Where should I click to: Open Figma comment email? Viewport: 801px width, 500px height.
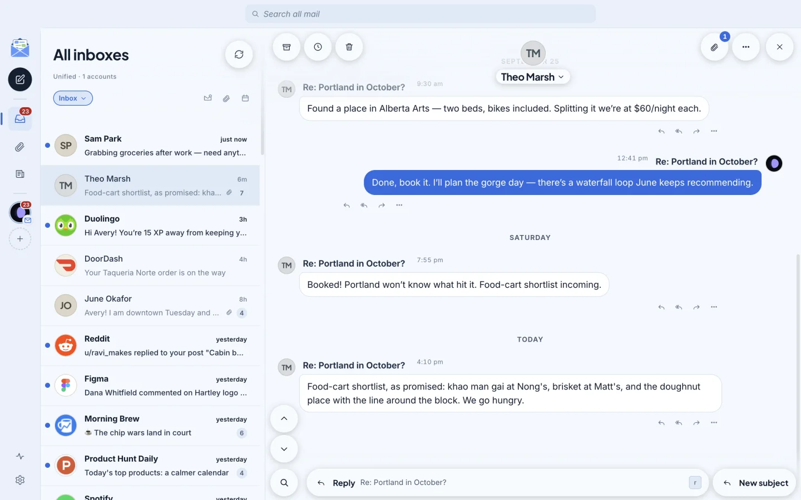click(150, 386)
